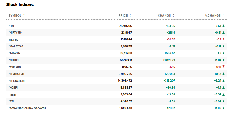
Task: Open the SGX-CNBC CHINA GROWTH link
Action: coord(27,108)
